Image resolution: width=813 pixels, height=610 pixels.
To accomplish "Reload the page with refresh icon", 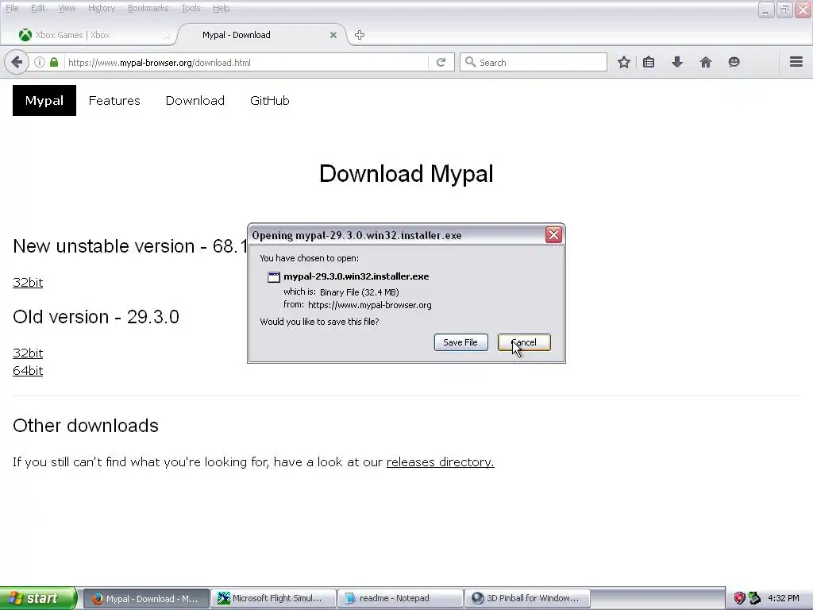I will pos(441,62).
